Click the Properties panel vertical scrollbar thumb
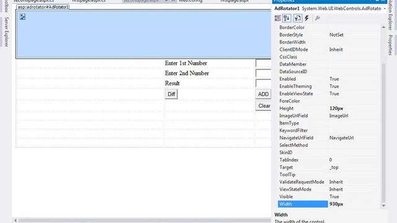The image size is (397, 223). 383,133
